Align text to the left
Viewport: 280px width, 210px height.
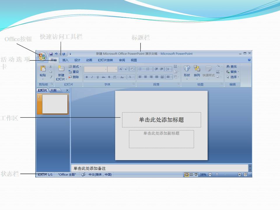click(140, 77)
